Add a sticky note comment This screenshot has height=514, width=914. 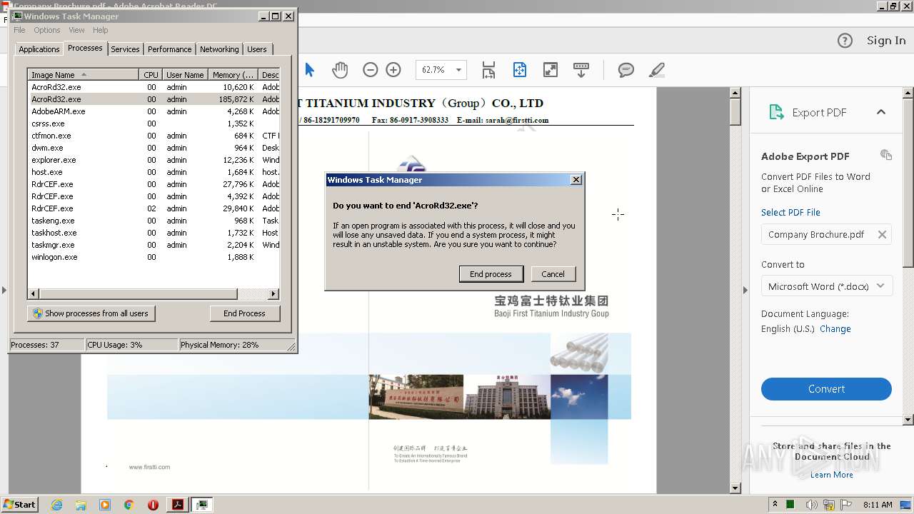(626, 69)
